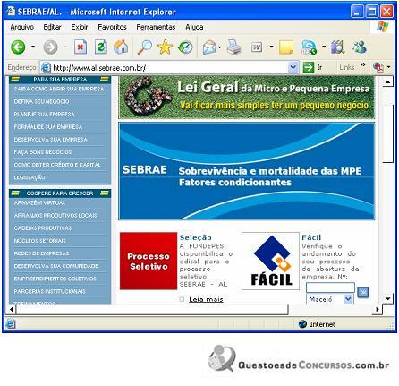Open the address bar URL dropdown

click(293, 67)
